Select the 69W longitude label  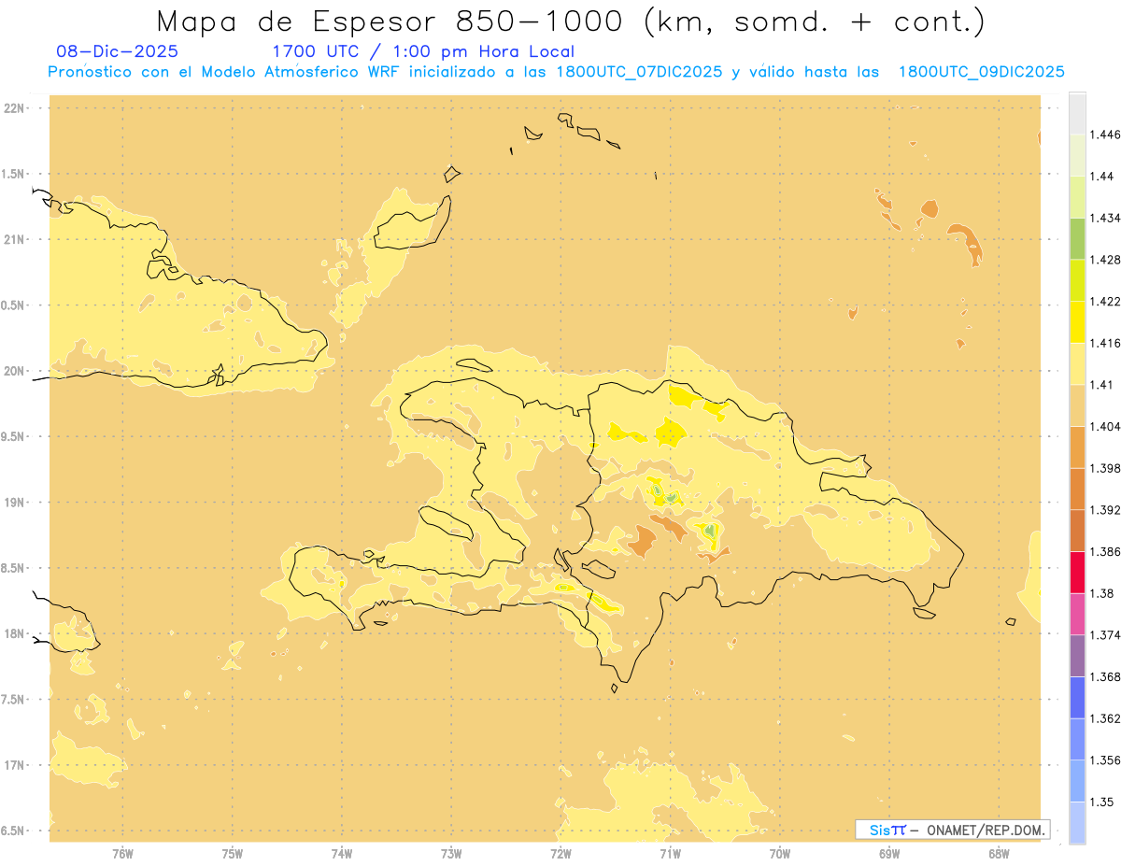point(889,853)
